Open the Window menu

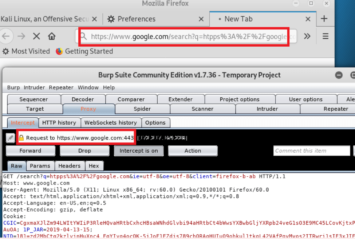click(88, 87)
